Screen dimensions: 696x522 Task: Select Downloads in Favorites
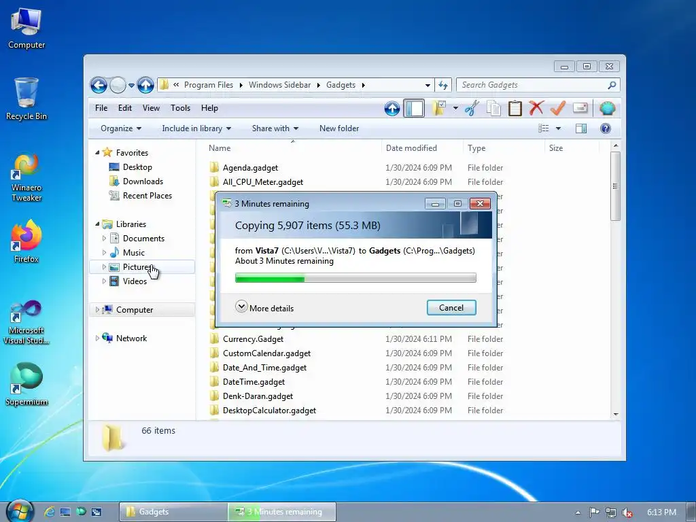tap(143, 181)
